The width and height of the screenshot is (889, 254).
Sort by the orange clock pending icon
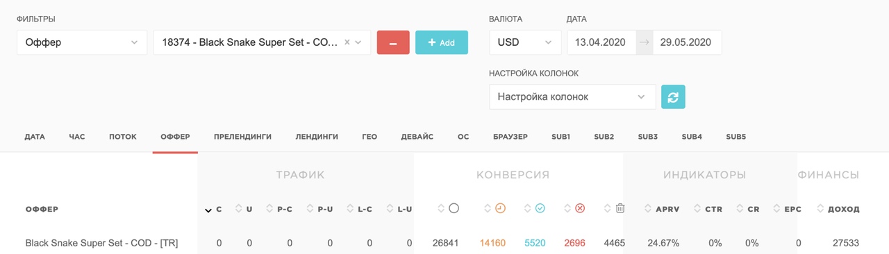pyautogui.click(x=500, y=208)
